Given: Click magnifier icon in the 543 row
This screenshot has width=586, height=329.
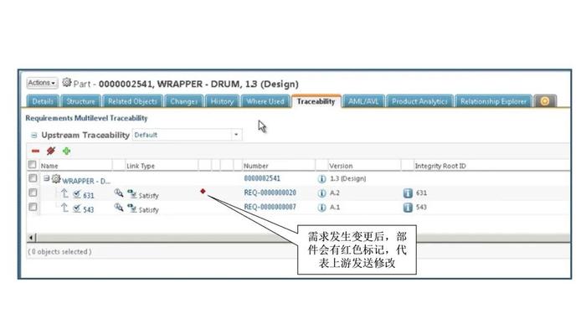Looking at the screenshot, I should [x=119, y=207].
